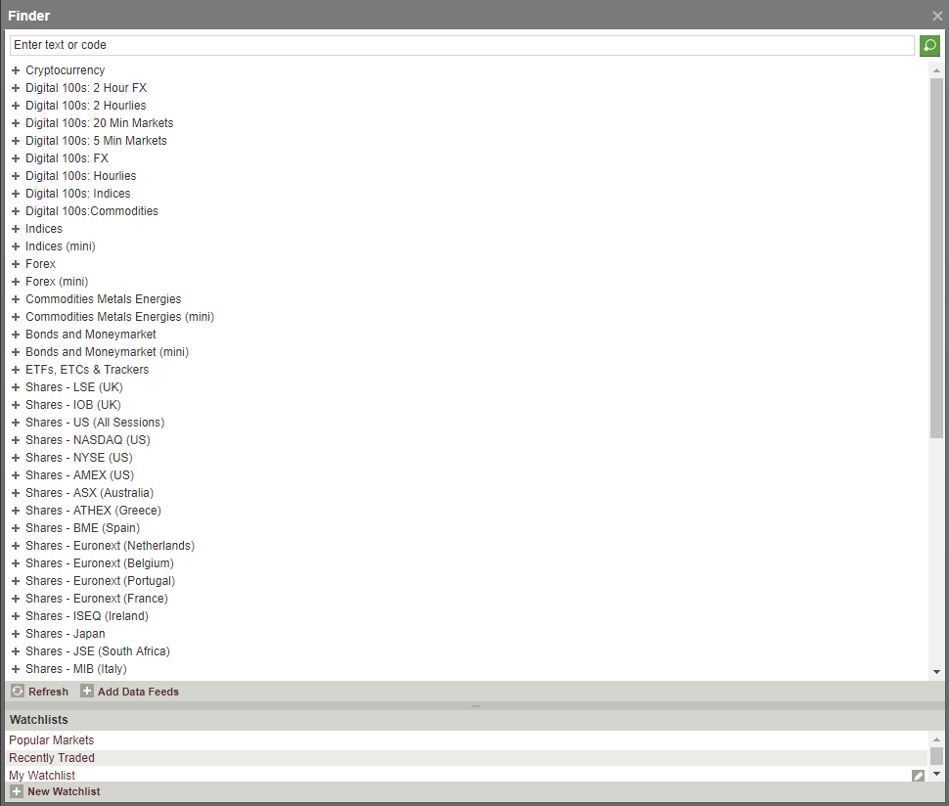The image size is (949, 806).
Task: Click Add Data Feeds label
Action: (x=139, y=692)
